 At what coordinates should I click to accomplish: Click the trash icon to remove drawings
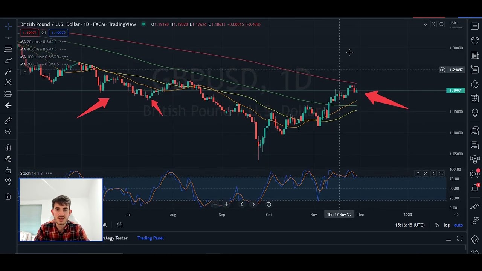(8, 196)
